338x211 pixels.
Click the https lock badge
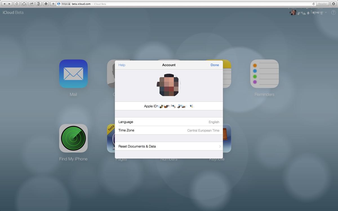[x=66, y=4]
